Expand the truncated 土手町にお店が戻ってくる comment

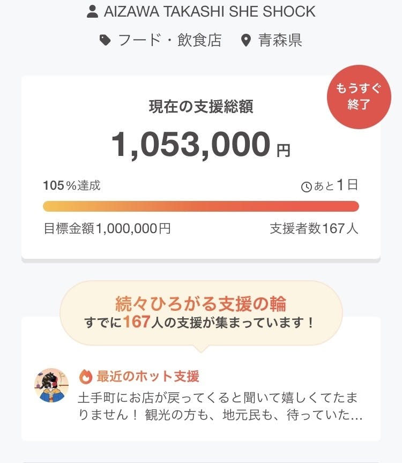point(217,407)
